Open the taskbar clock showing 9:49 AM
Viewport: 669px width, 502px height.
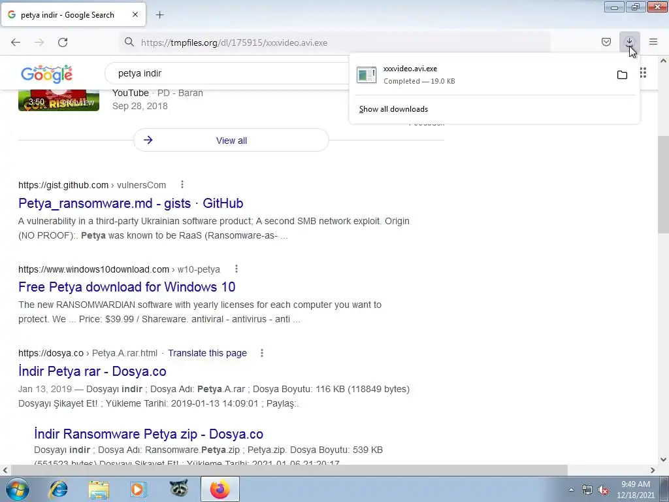point(636,490)
